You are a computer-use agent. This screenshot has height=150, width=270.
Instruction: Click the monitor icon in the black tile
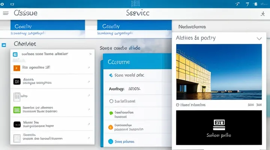(219, 123)
